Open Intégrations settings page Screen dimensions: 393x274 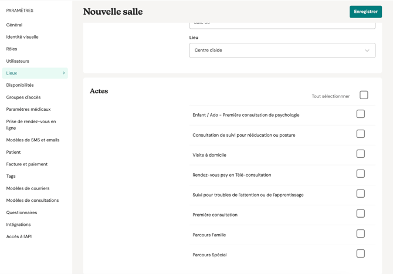[x=19, y=225]
